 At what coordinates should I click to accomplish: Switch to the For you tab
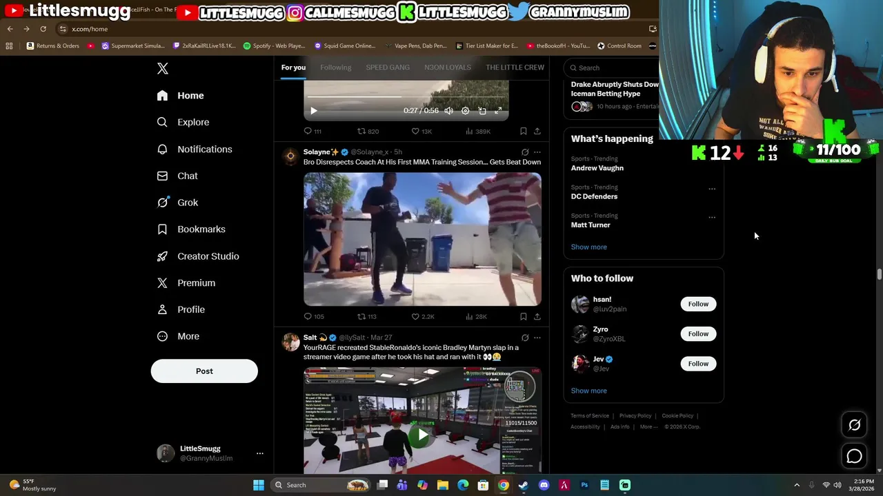point(293,68)
